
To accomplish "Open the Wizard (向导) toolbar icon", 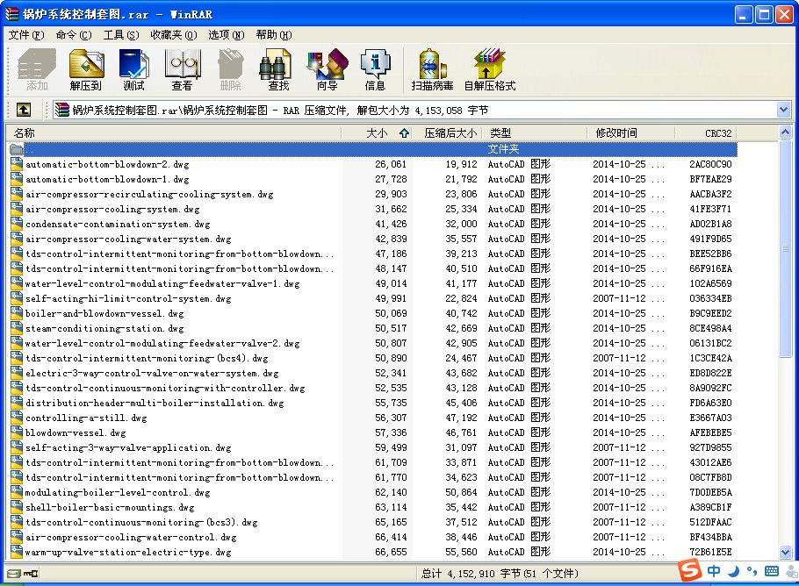I will click(328, 65).
